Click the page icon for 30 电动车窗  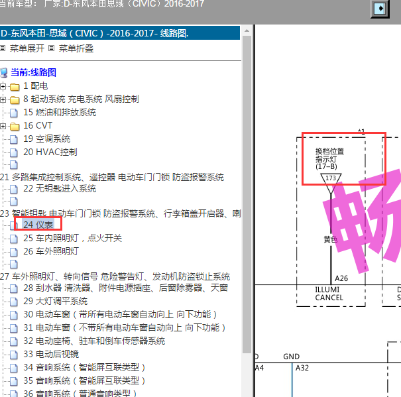(14, 315)
